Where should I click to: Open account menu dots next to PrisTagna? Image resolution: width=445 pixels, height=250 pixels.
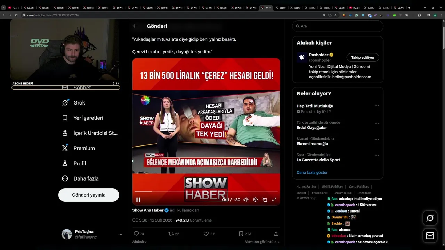tap(120, 234)
